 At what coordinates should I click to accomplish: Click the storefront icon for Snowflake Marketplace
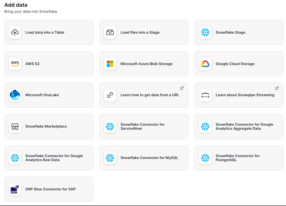click(x=15, y=126)
